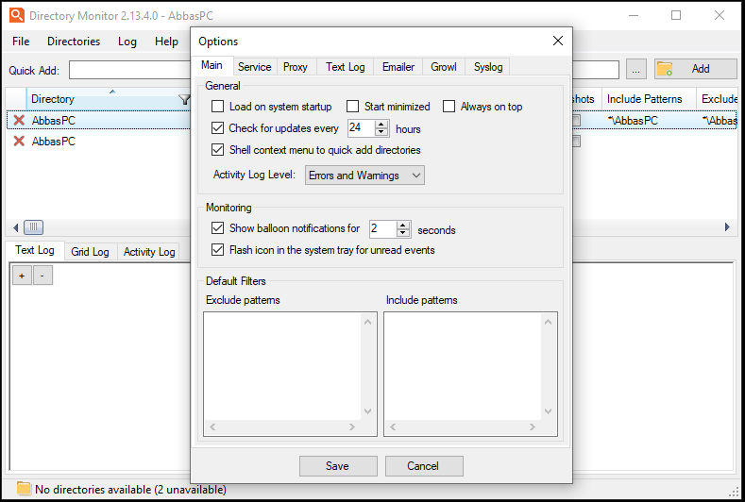Screen dimensions: 745x502
Task: Click the Include Patterns column header
Action: click(649, 99)
